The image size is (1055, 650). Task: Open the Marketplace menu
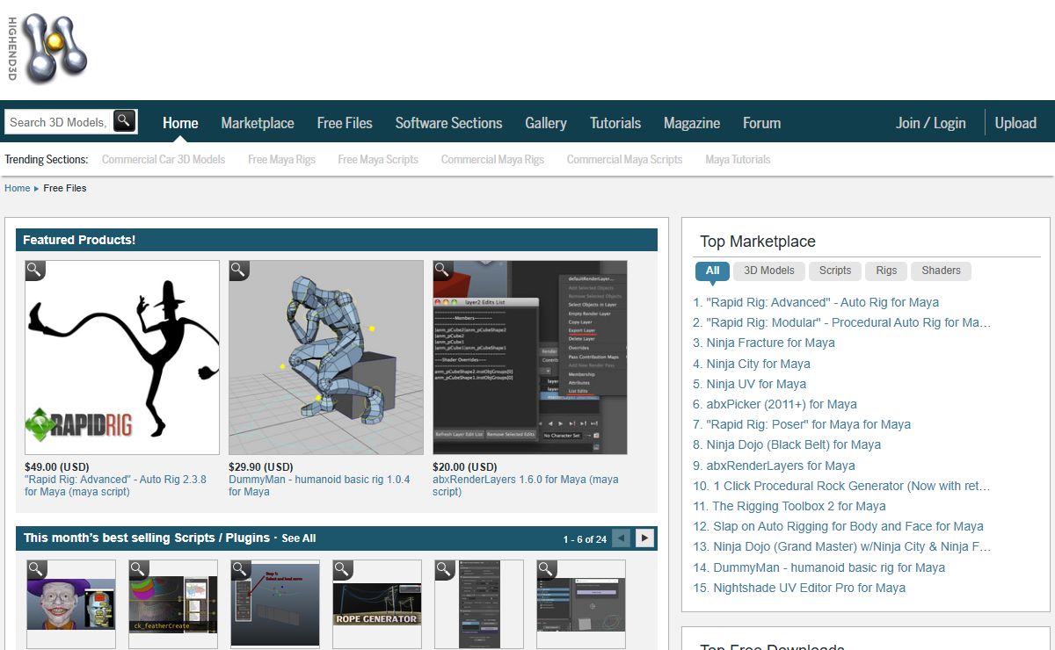coord(258,123)
